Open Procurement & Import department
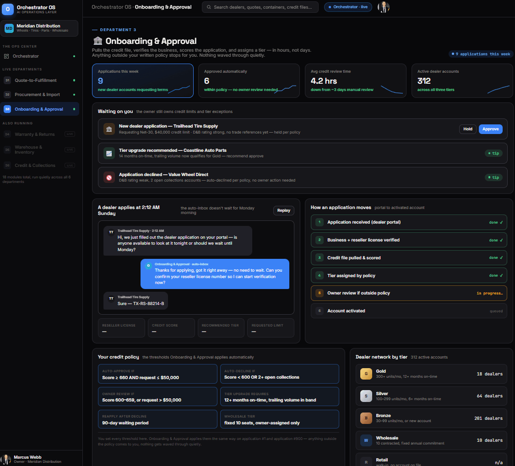Screen dimensions: 515x466 click(39, 95)
